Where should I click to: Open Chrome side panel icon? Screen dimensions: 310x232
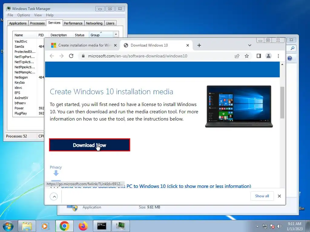(259, 56)
